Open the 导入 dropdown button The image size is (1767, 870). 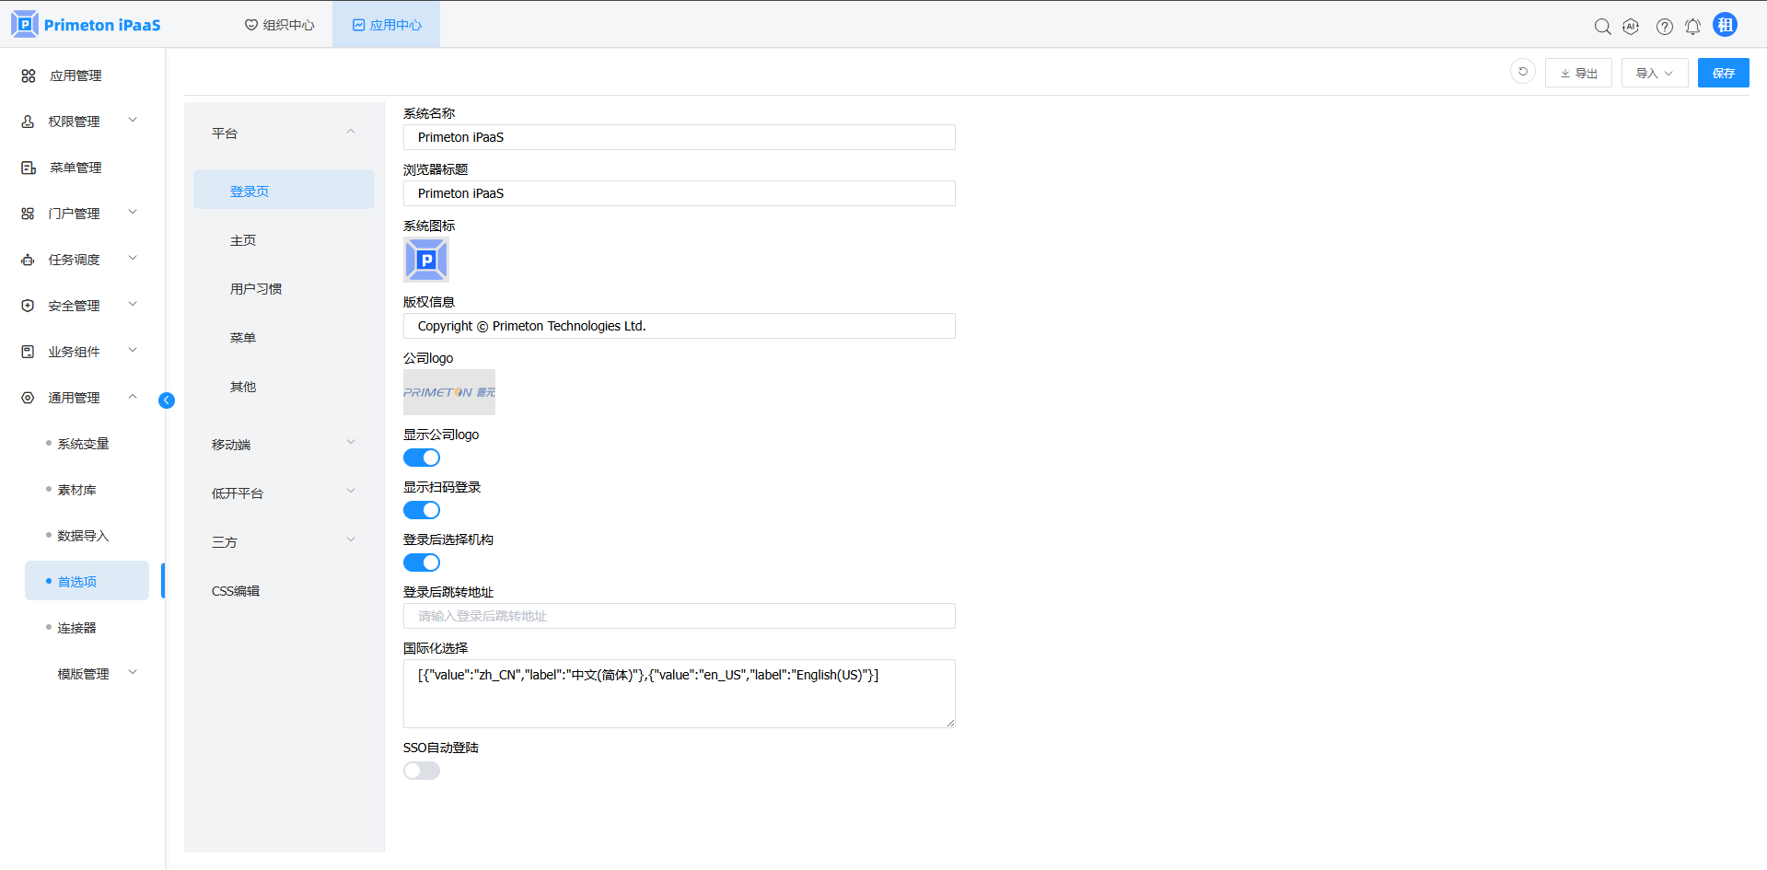(1654, 74)
